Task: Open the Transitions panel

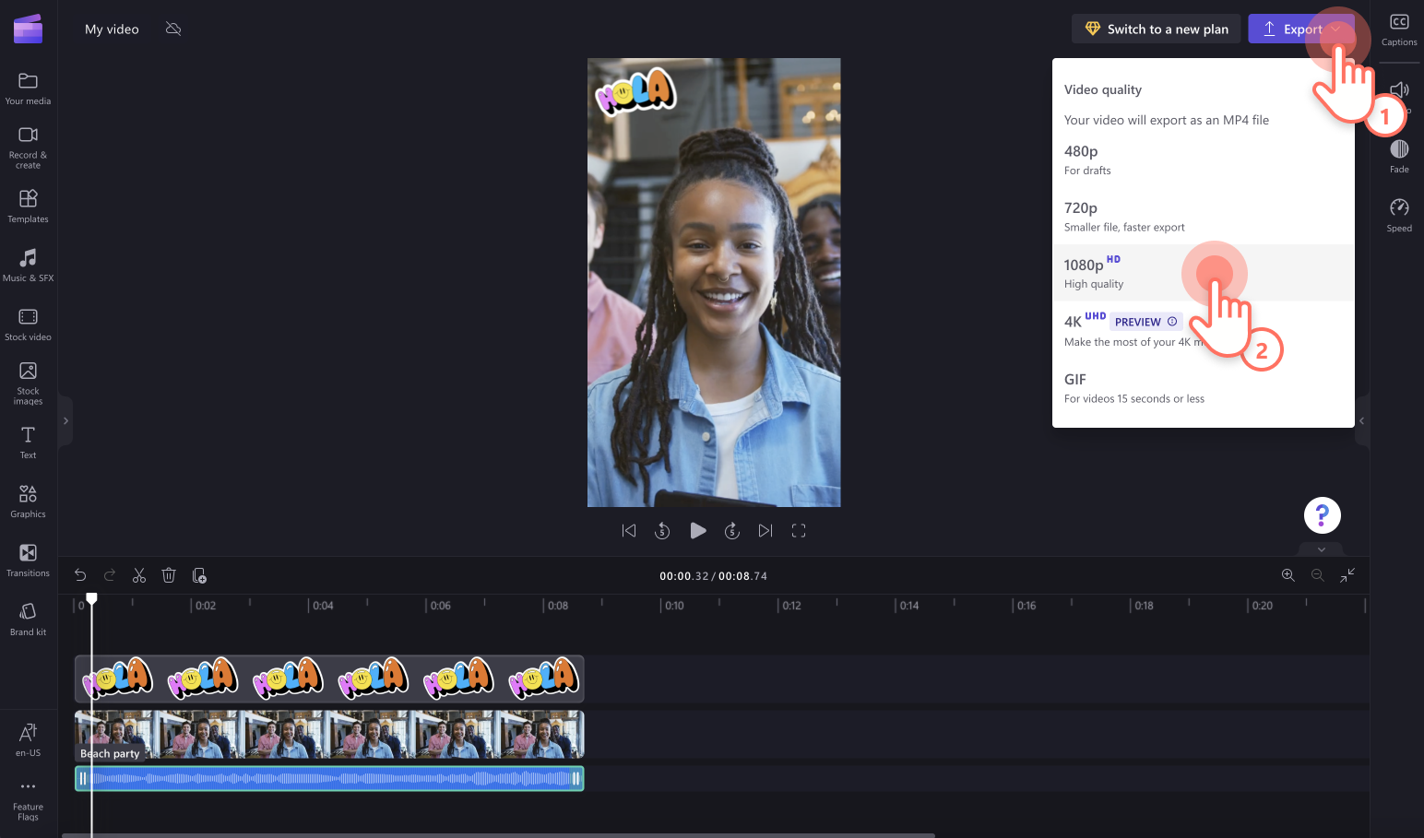Action: pyautogui.click(x=28, y=560)
